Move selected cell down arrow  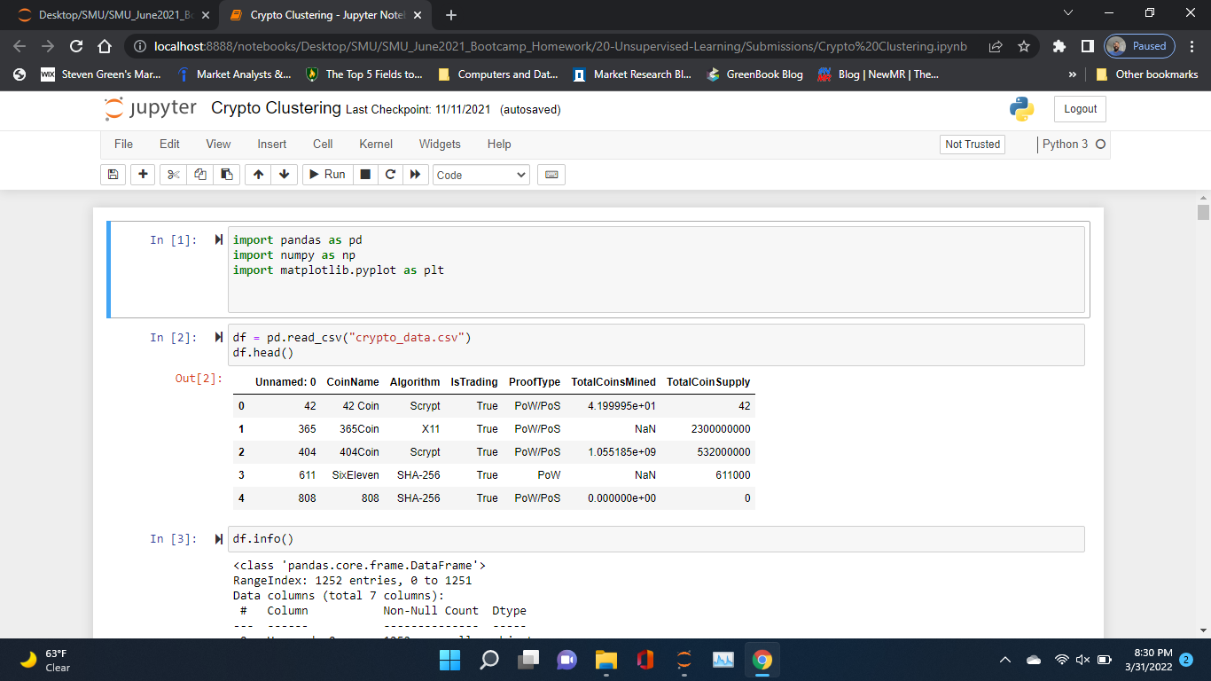[x=284, y=175]
